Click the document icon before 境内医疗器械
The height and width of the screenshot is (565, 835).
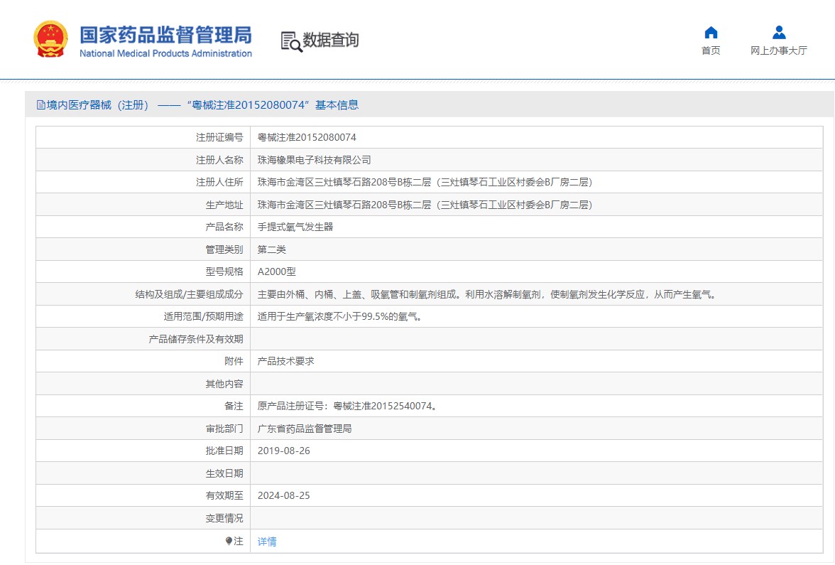[x=41, y=105]
